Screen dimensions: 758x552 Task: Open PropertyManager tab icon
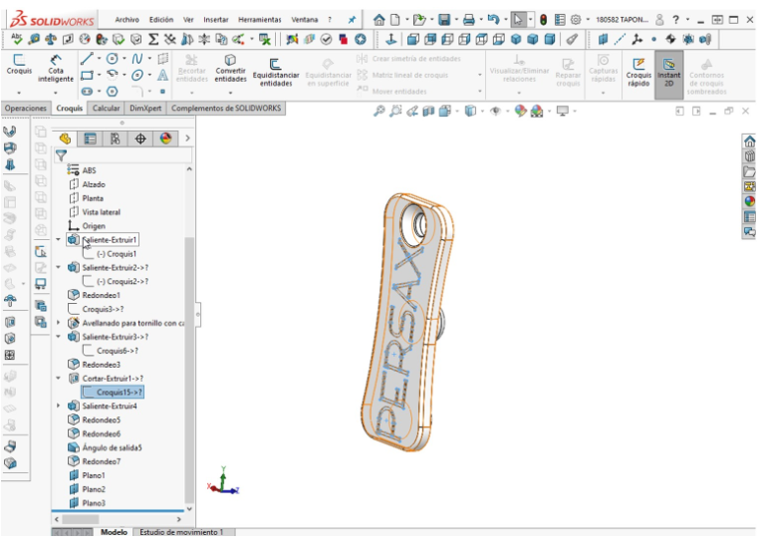coord(90,138)
